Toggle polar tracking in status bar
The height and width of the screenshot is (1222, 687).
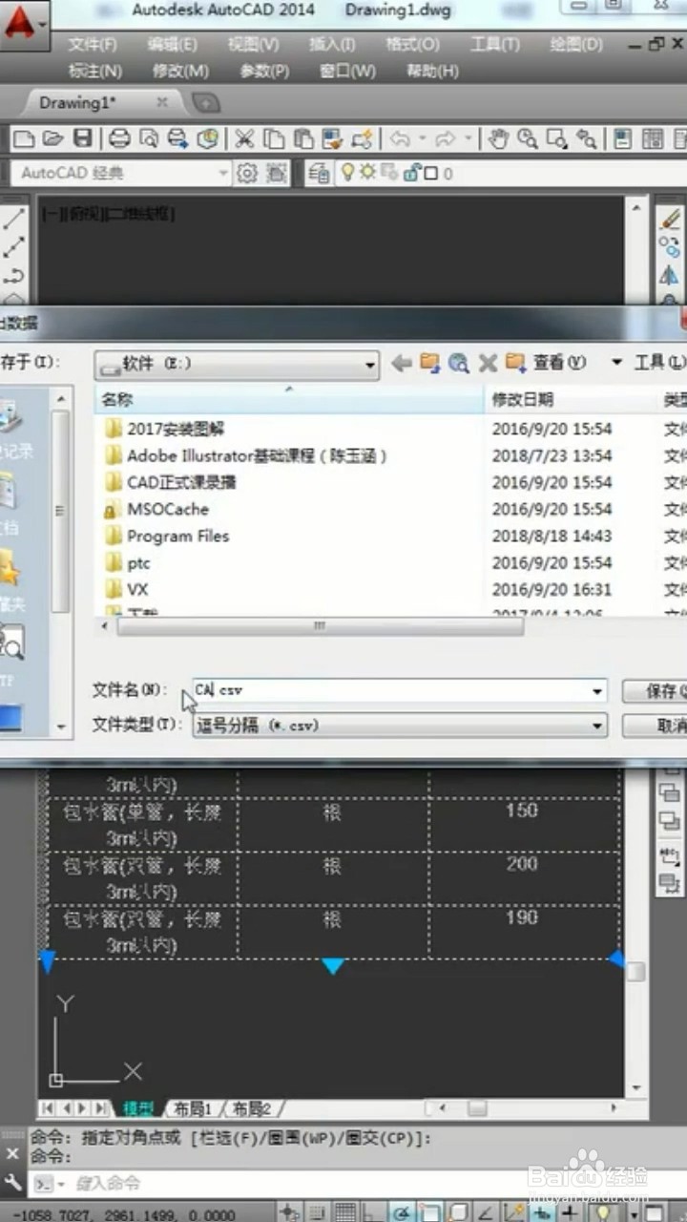point(402,1211)
